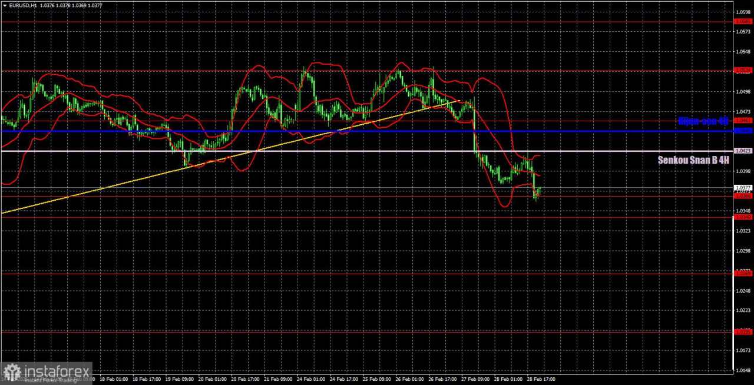Click the current price tag 1.0377
The image size is (754, 385).
point(742,188)
